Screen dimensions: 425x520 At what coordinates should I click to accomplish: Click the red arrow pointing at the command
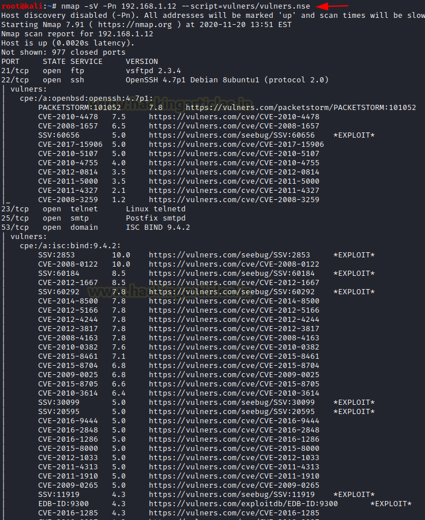coord(332,6)
